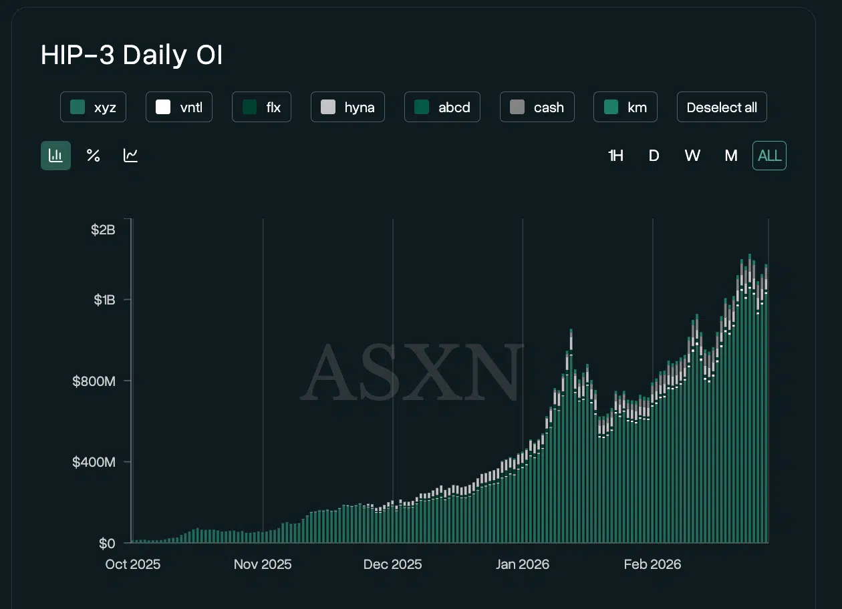Switch to the 1H time interval
The width and height of the screenshot is (842, 609).
[615, 155]
